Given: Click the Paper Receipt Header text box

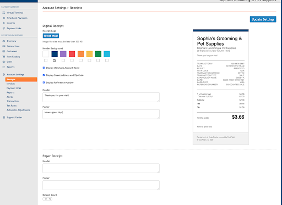Looking at the screenshot, I should coord(101,168).
